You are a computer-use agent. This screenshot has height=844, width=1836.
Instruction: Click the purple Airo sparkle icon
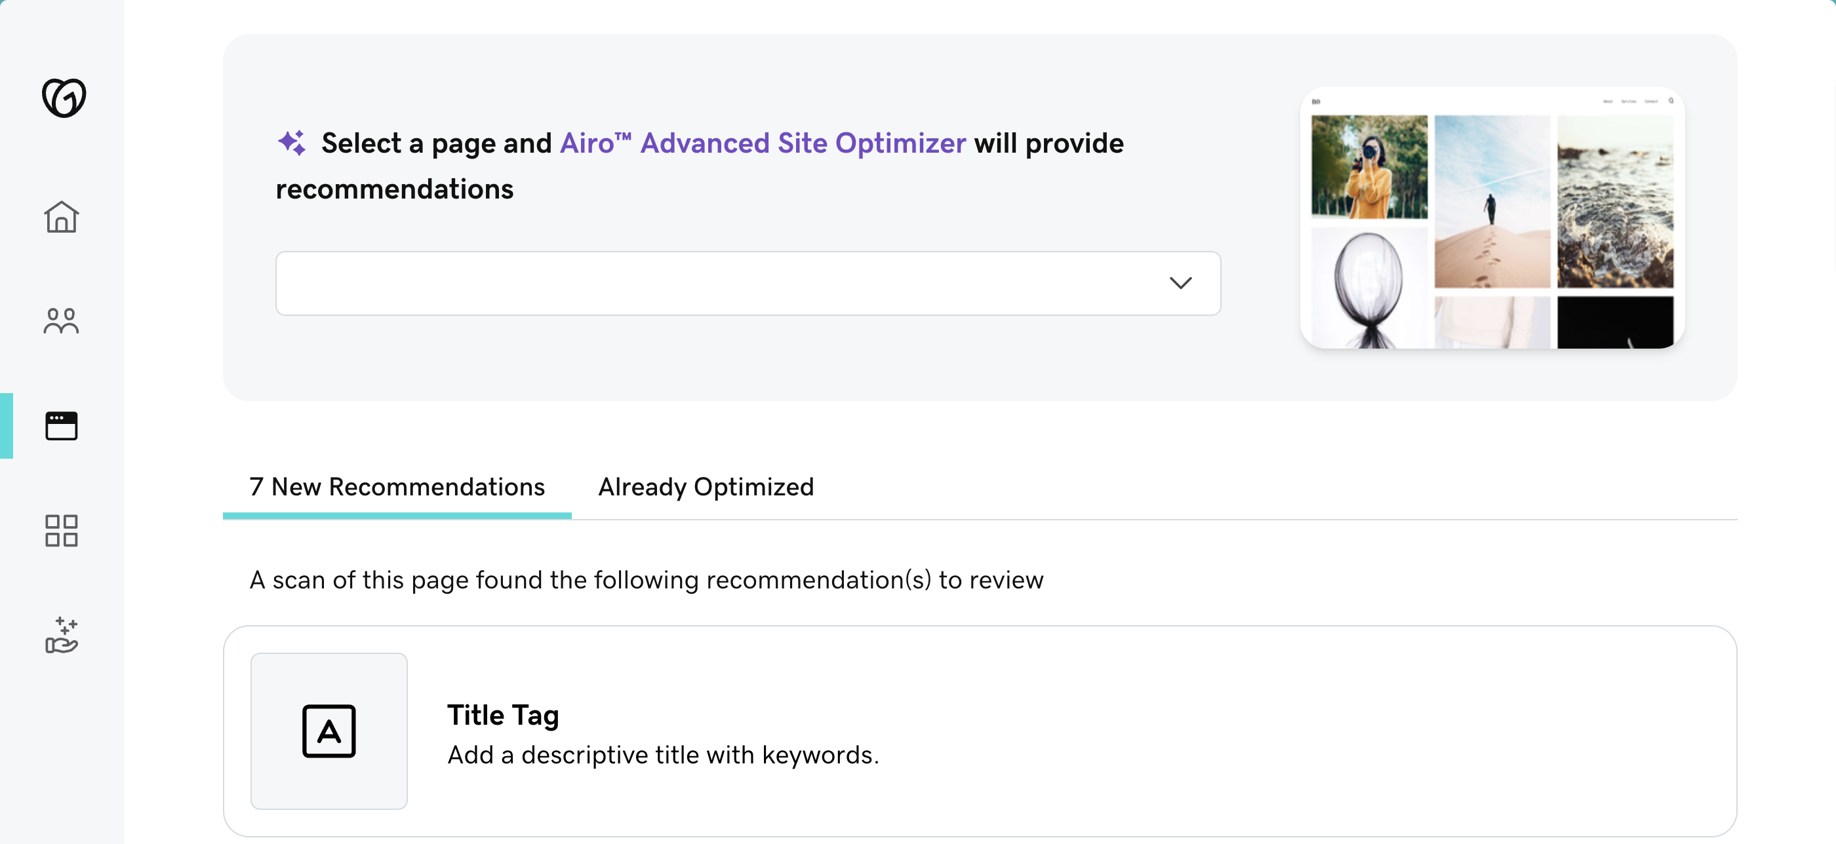pos(292,142)
